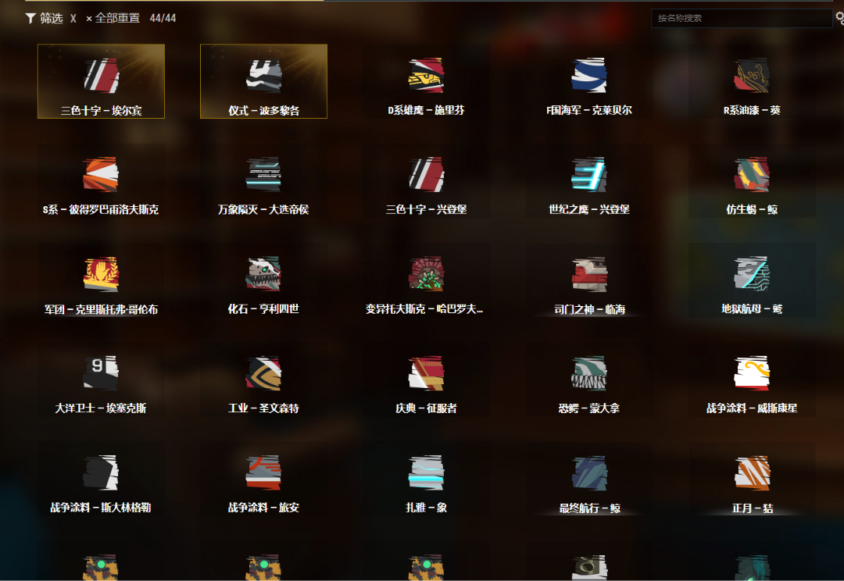Focus the 按名称搜索 search field

tap(742, 18)
